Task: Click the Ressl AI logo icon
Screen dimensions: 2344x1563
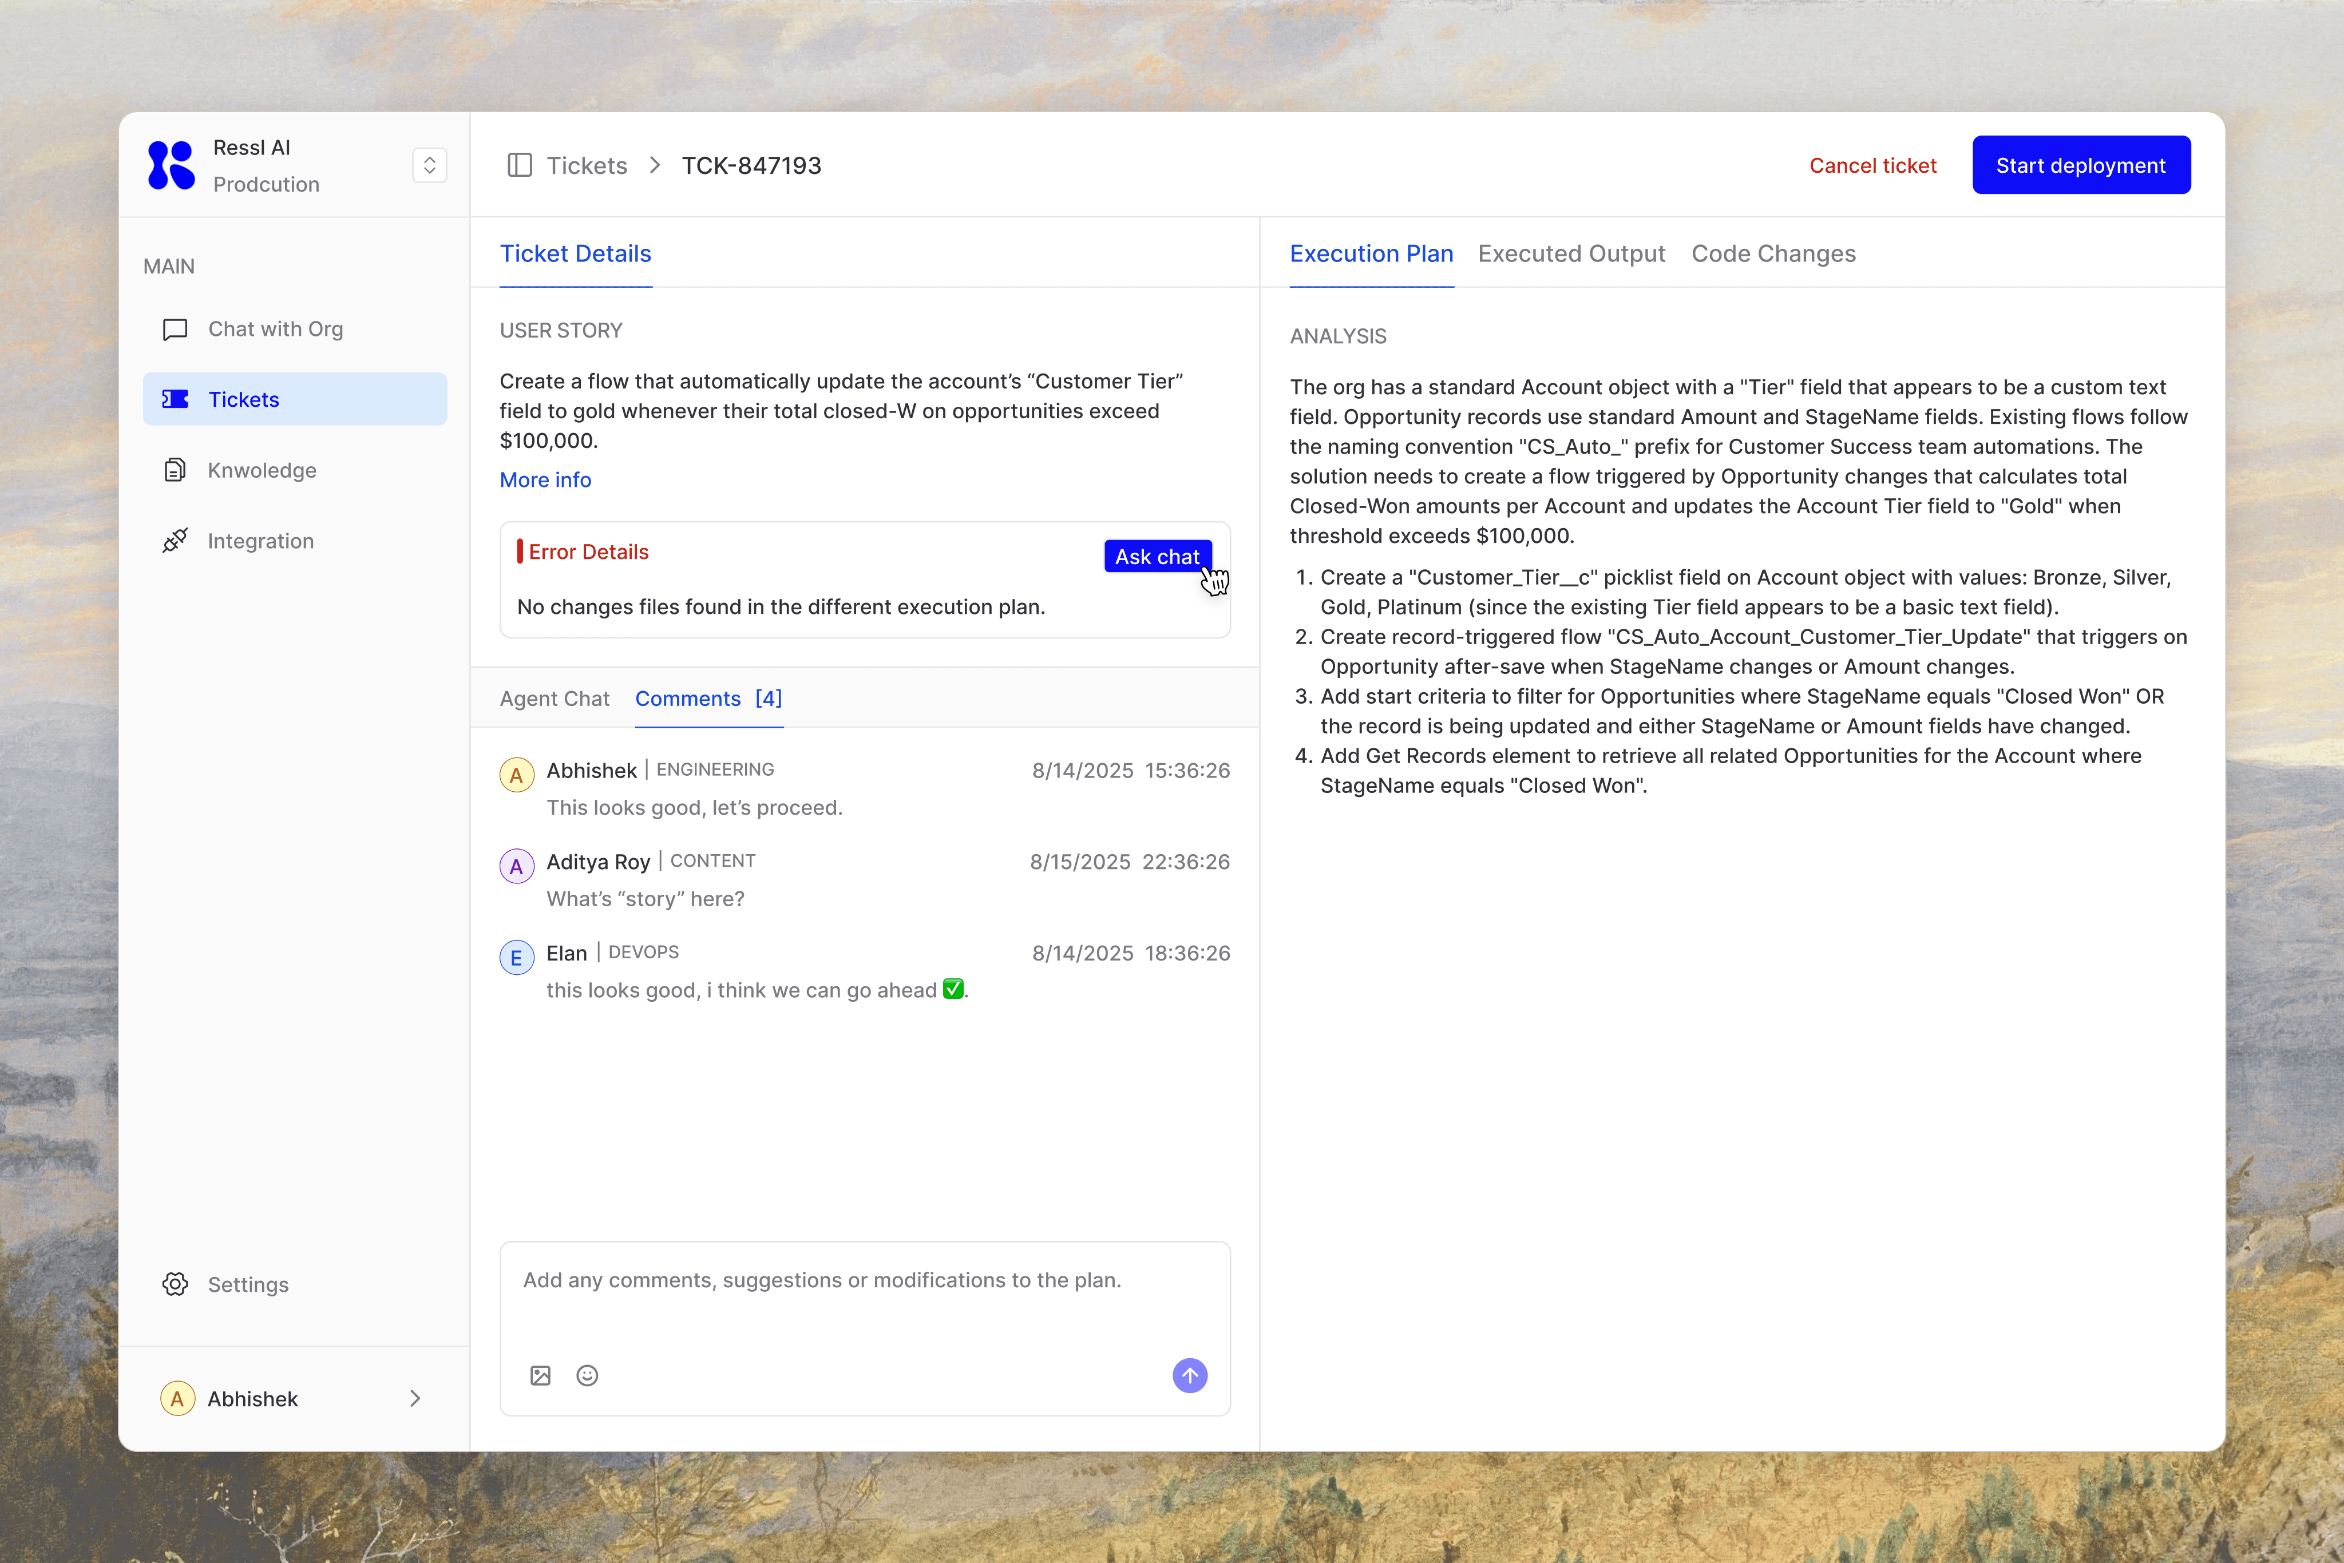Action: pos(171,165)
